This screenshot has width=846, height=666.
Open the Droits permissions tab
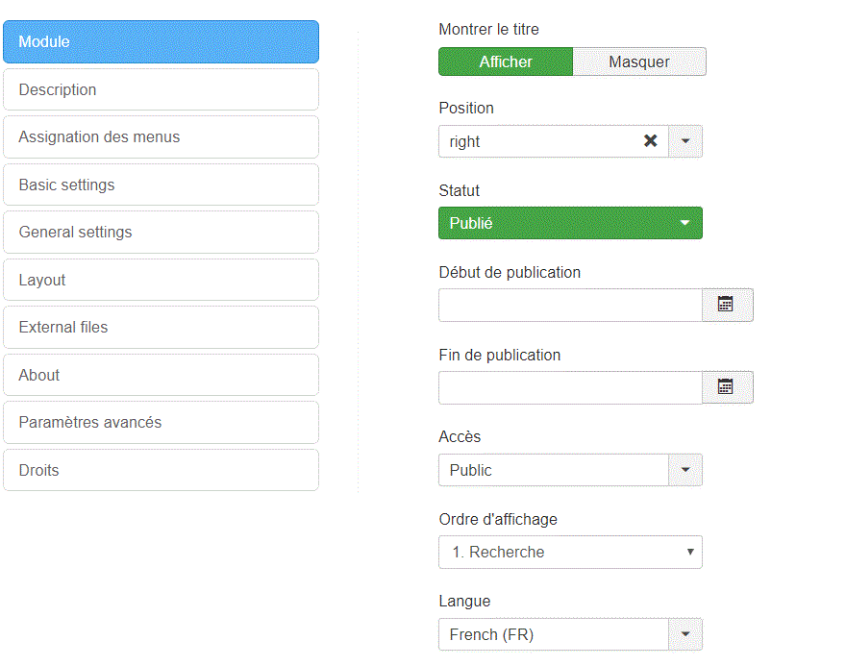point(161,470)
